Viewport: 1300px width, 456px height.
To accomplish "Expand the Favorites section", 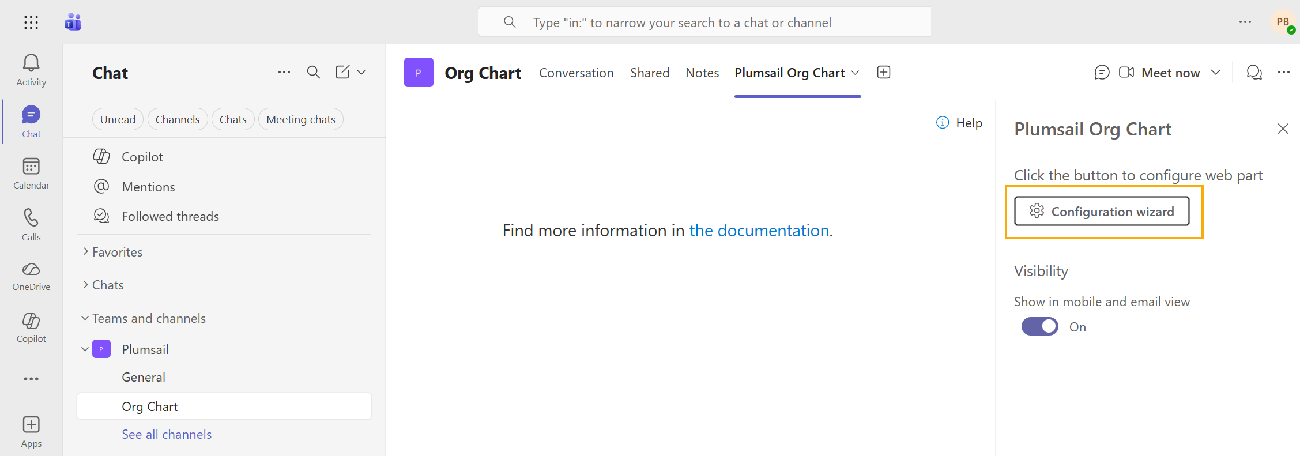I will pos(85,252).
